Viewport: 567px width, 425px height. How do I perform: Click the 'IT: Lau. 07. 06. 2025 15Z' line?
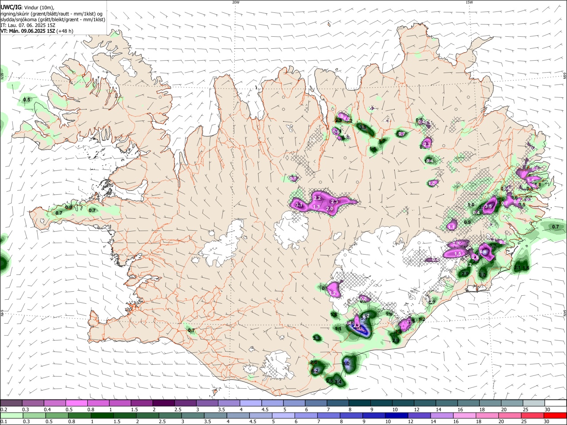[x=28, y=25]
